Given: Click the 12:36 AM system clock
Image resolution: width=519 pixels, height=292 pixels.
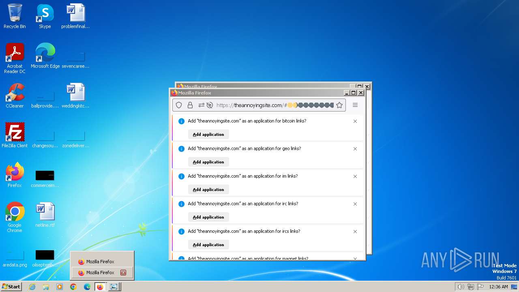Looking at the screenshot, I should pos(498,287).
